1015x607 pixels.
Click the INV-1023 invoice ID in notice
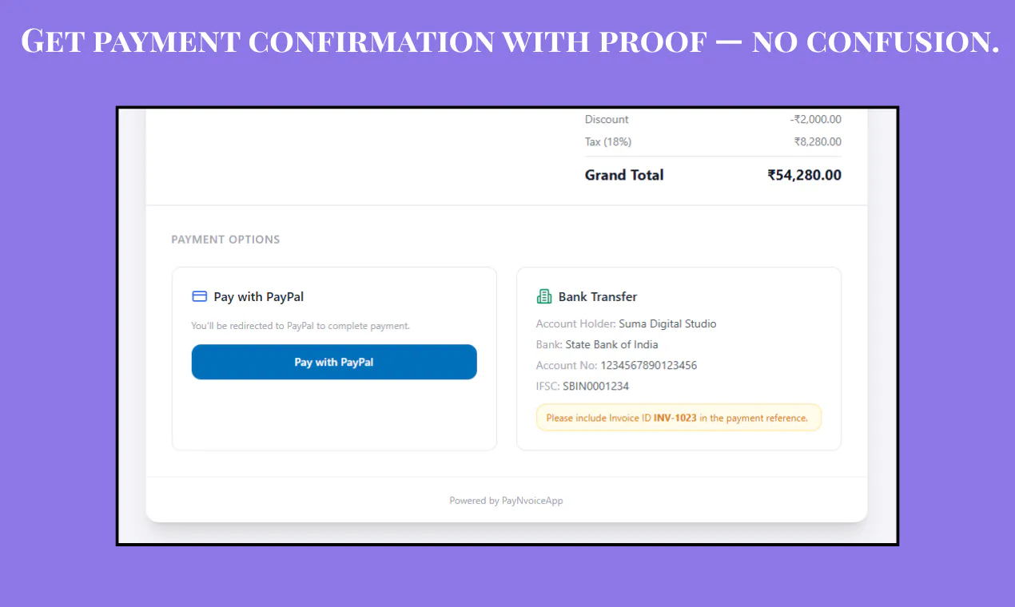point(675,418)
